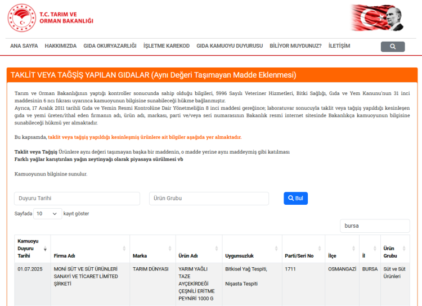Open the Duyuru Tarihi date field
The width and height of the screenshot is (422, 306).
[77, 199]
